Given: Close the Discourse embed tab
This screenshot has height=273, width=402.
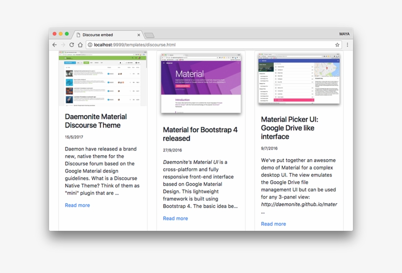Looking at the screenshot, I should [139, 35].
